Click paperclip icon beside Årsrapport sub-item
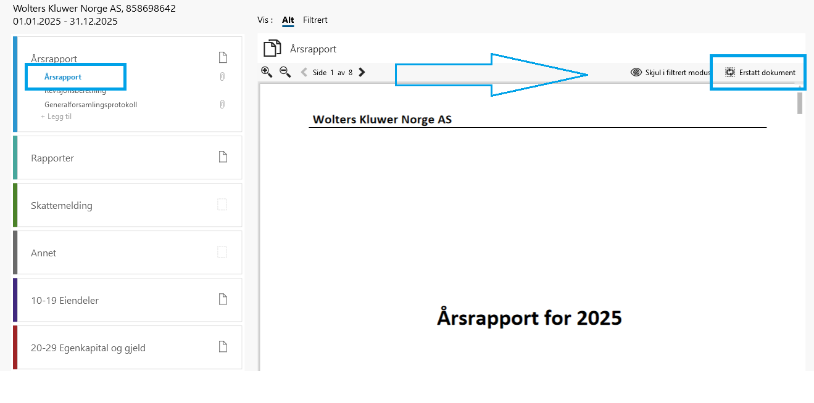814x403 pixels. pyautogui.click(x=223, y=76)
